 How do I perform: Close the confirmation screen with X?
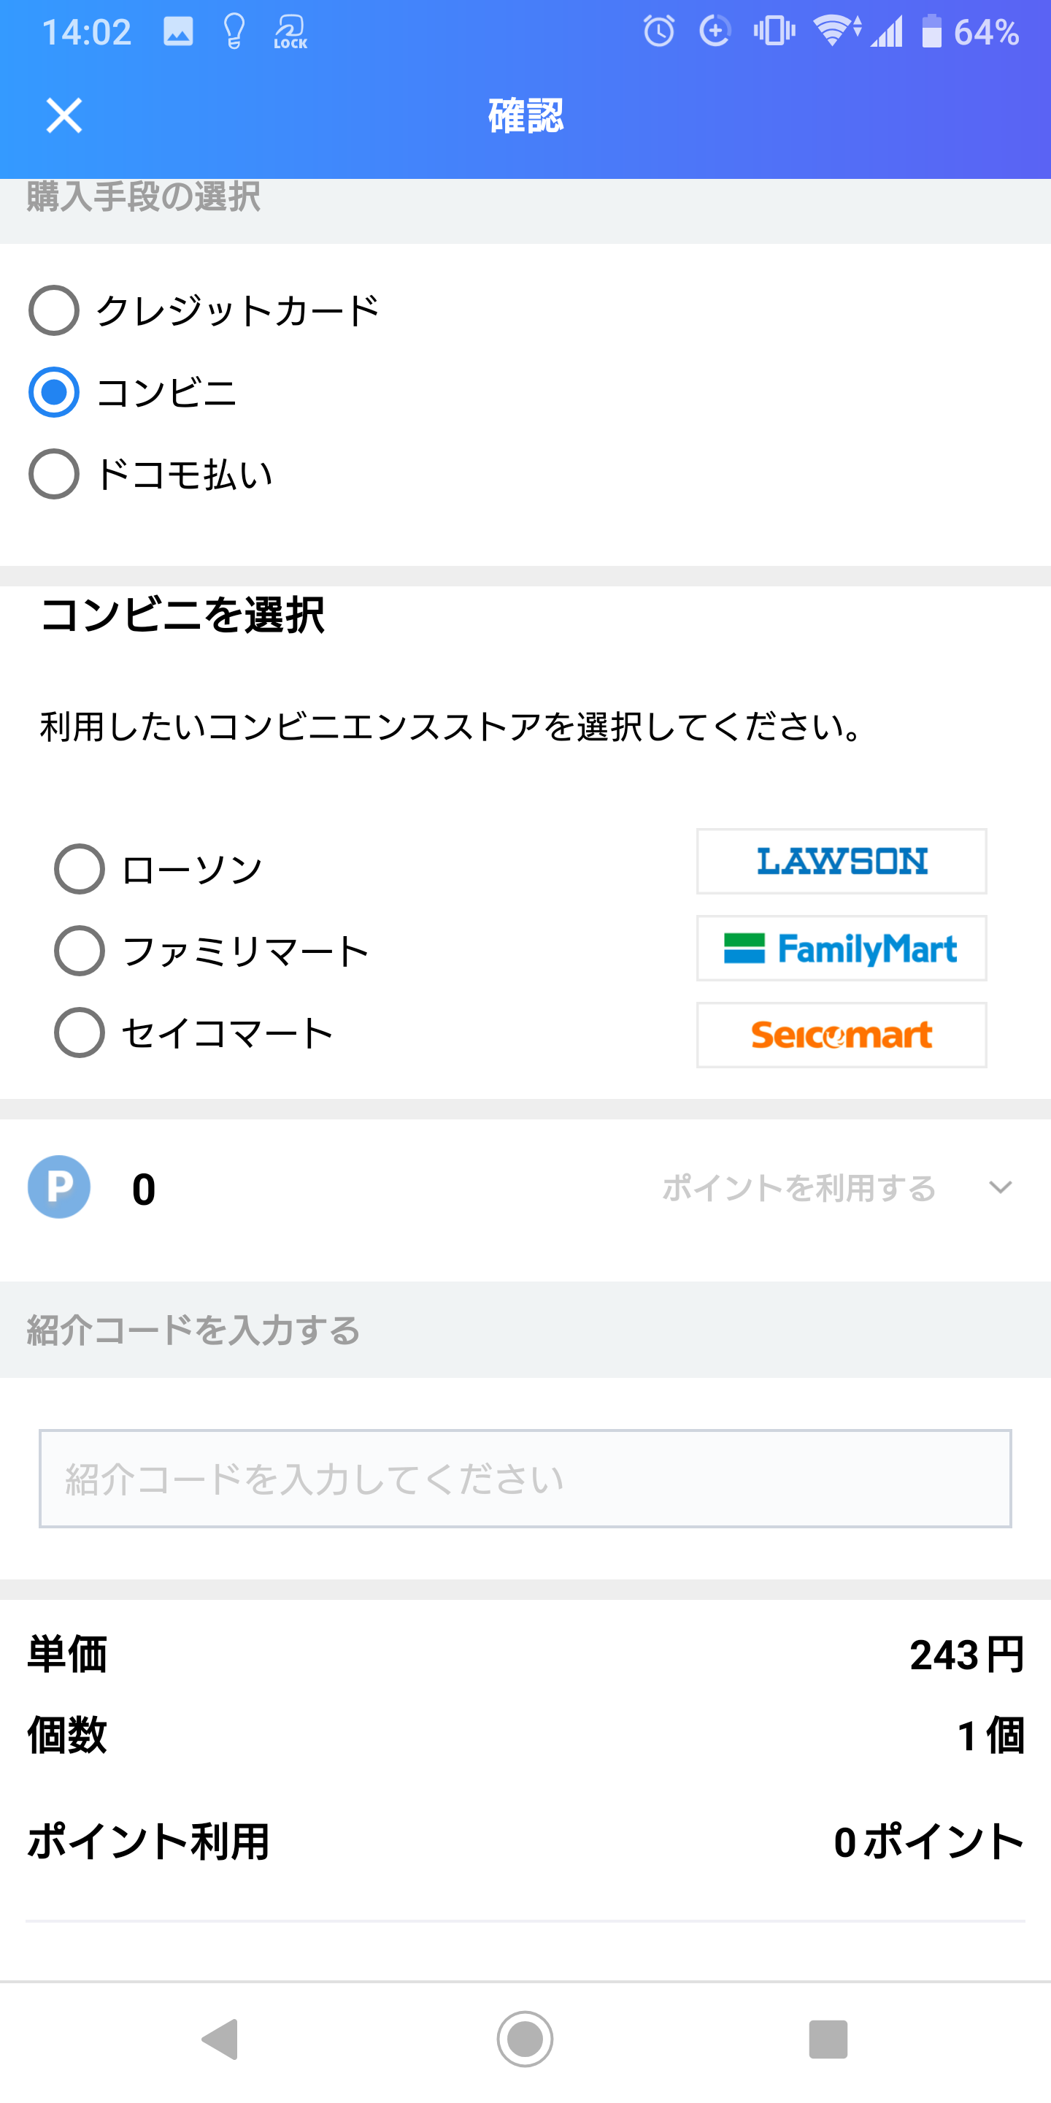[63, 115]
